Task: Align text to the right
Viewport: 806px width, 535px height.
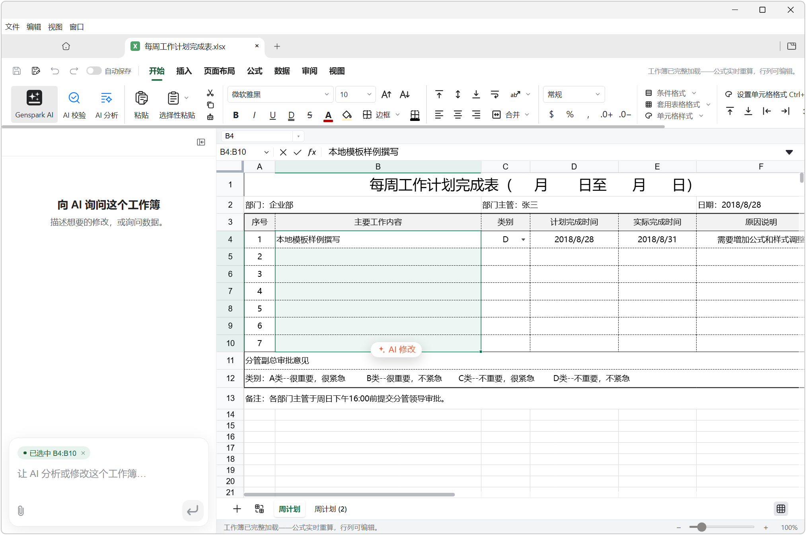Action: tap(476, 115)
